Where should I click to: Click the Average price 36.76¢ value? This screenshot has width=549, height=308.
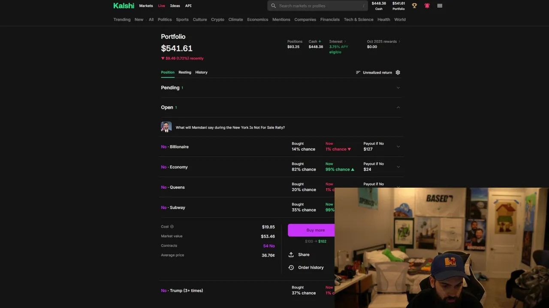268,255
